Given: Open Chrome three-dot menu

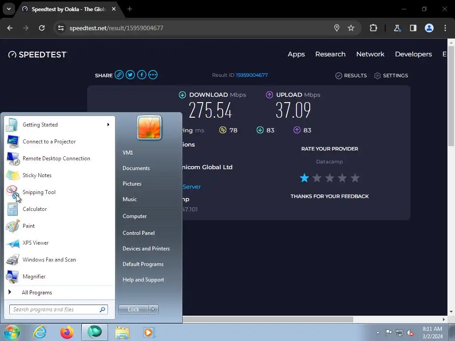Looking at the screenshot, I should pos(445,28).
